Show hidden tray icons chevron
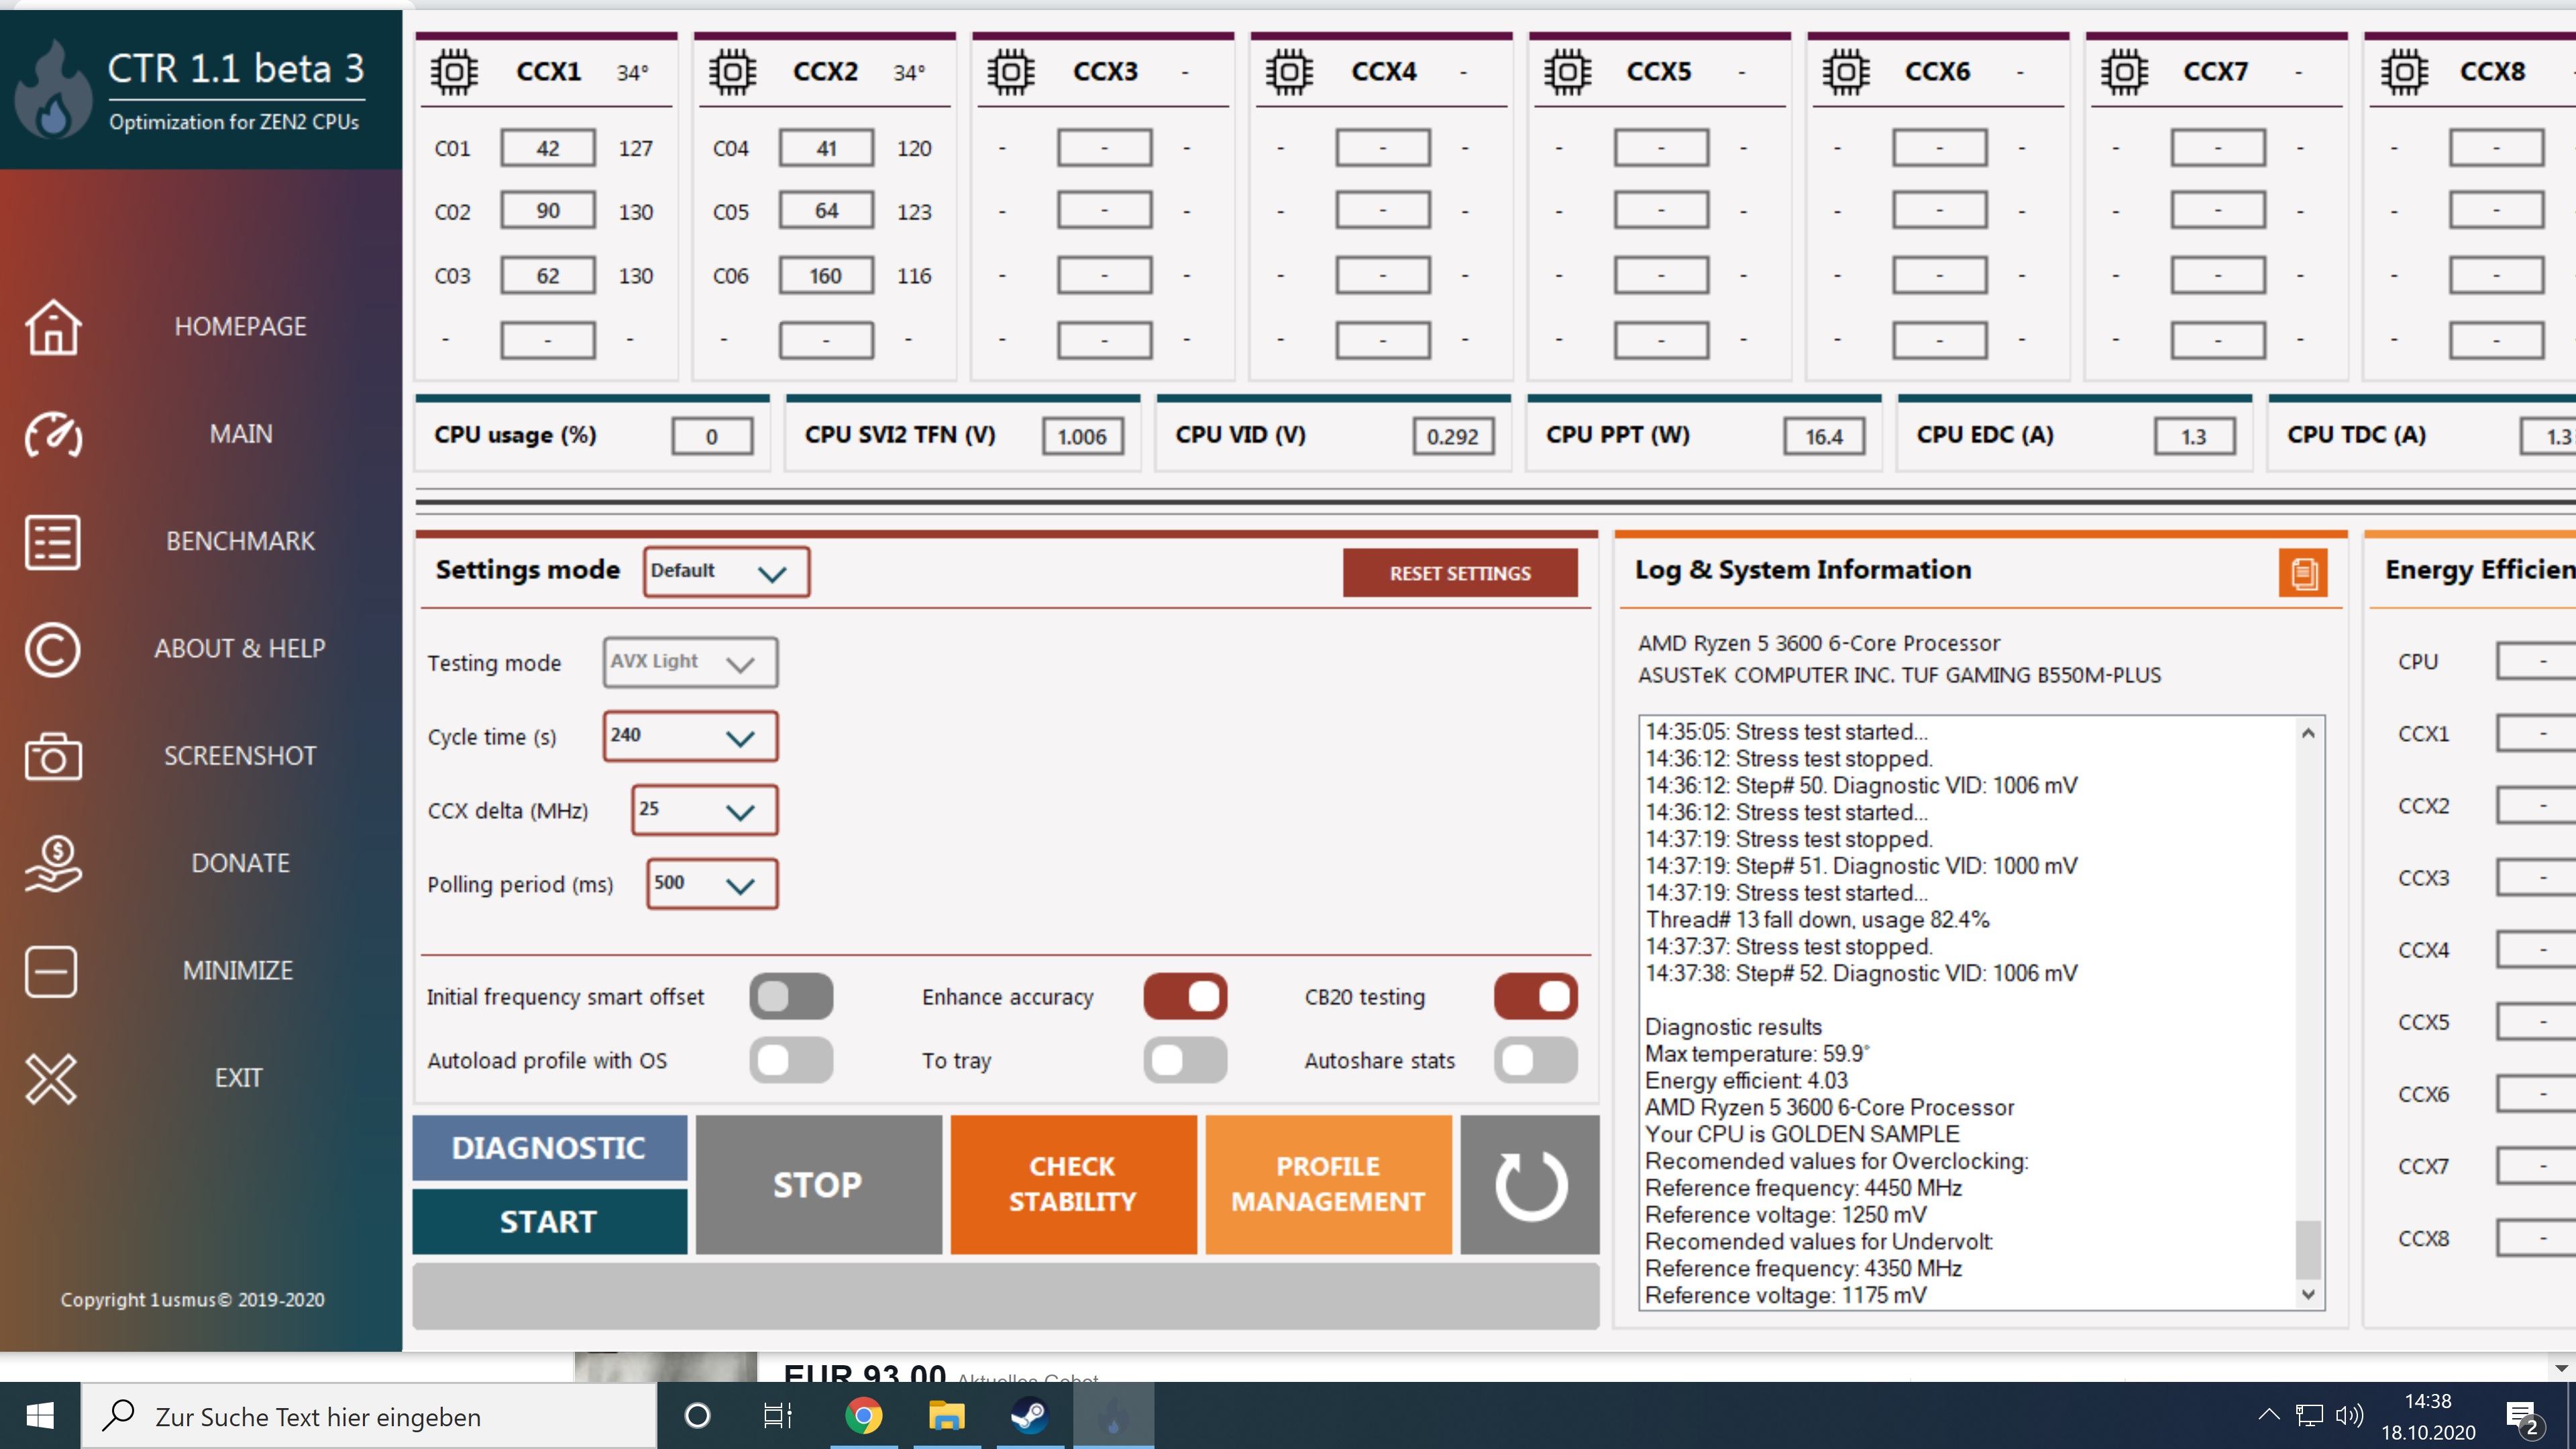 (2268, 1415)
